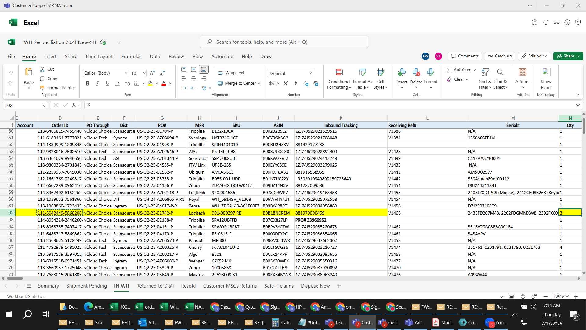Align text right

[204, 79]
